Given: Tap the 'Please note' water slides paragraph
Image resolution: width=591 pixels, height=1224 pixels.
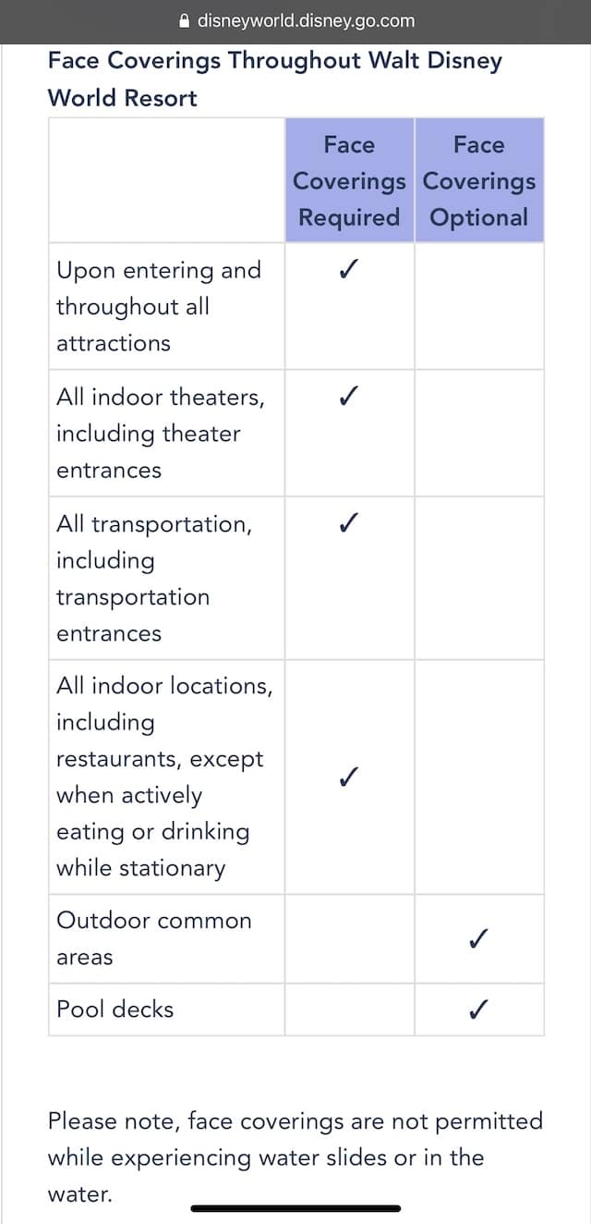Looking at the screenshot, I should [295, 1157].
